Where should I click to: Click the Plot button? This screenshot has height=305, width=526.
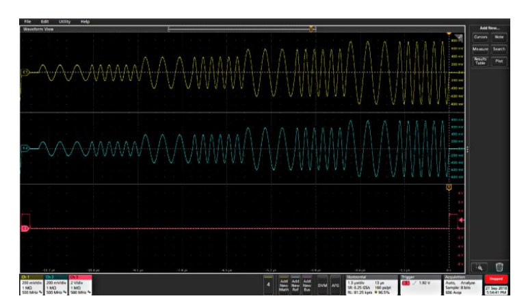coord(499,61)
